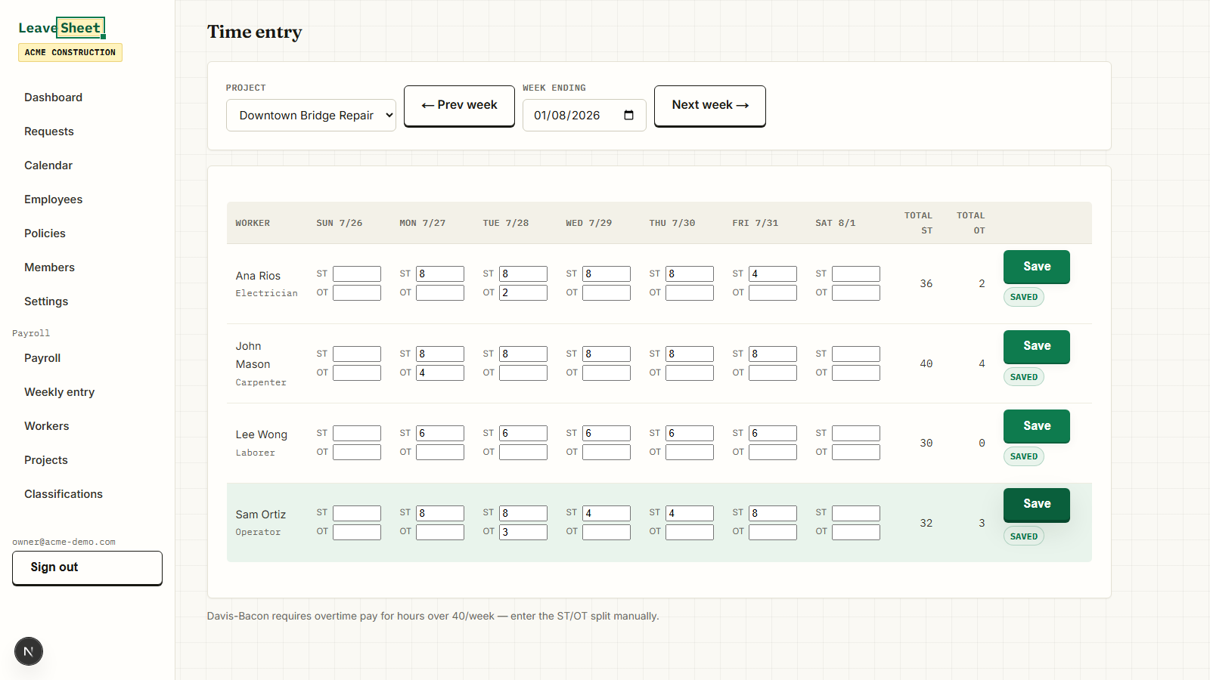Click the LeaveSheet logo
Viewport: 1210px width, 680px height.
[61, 28]
